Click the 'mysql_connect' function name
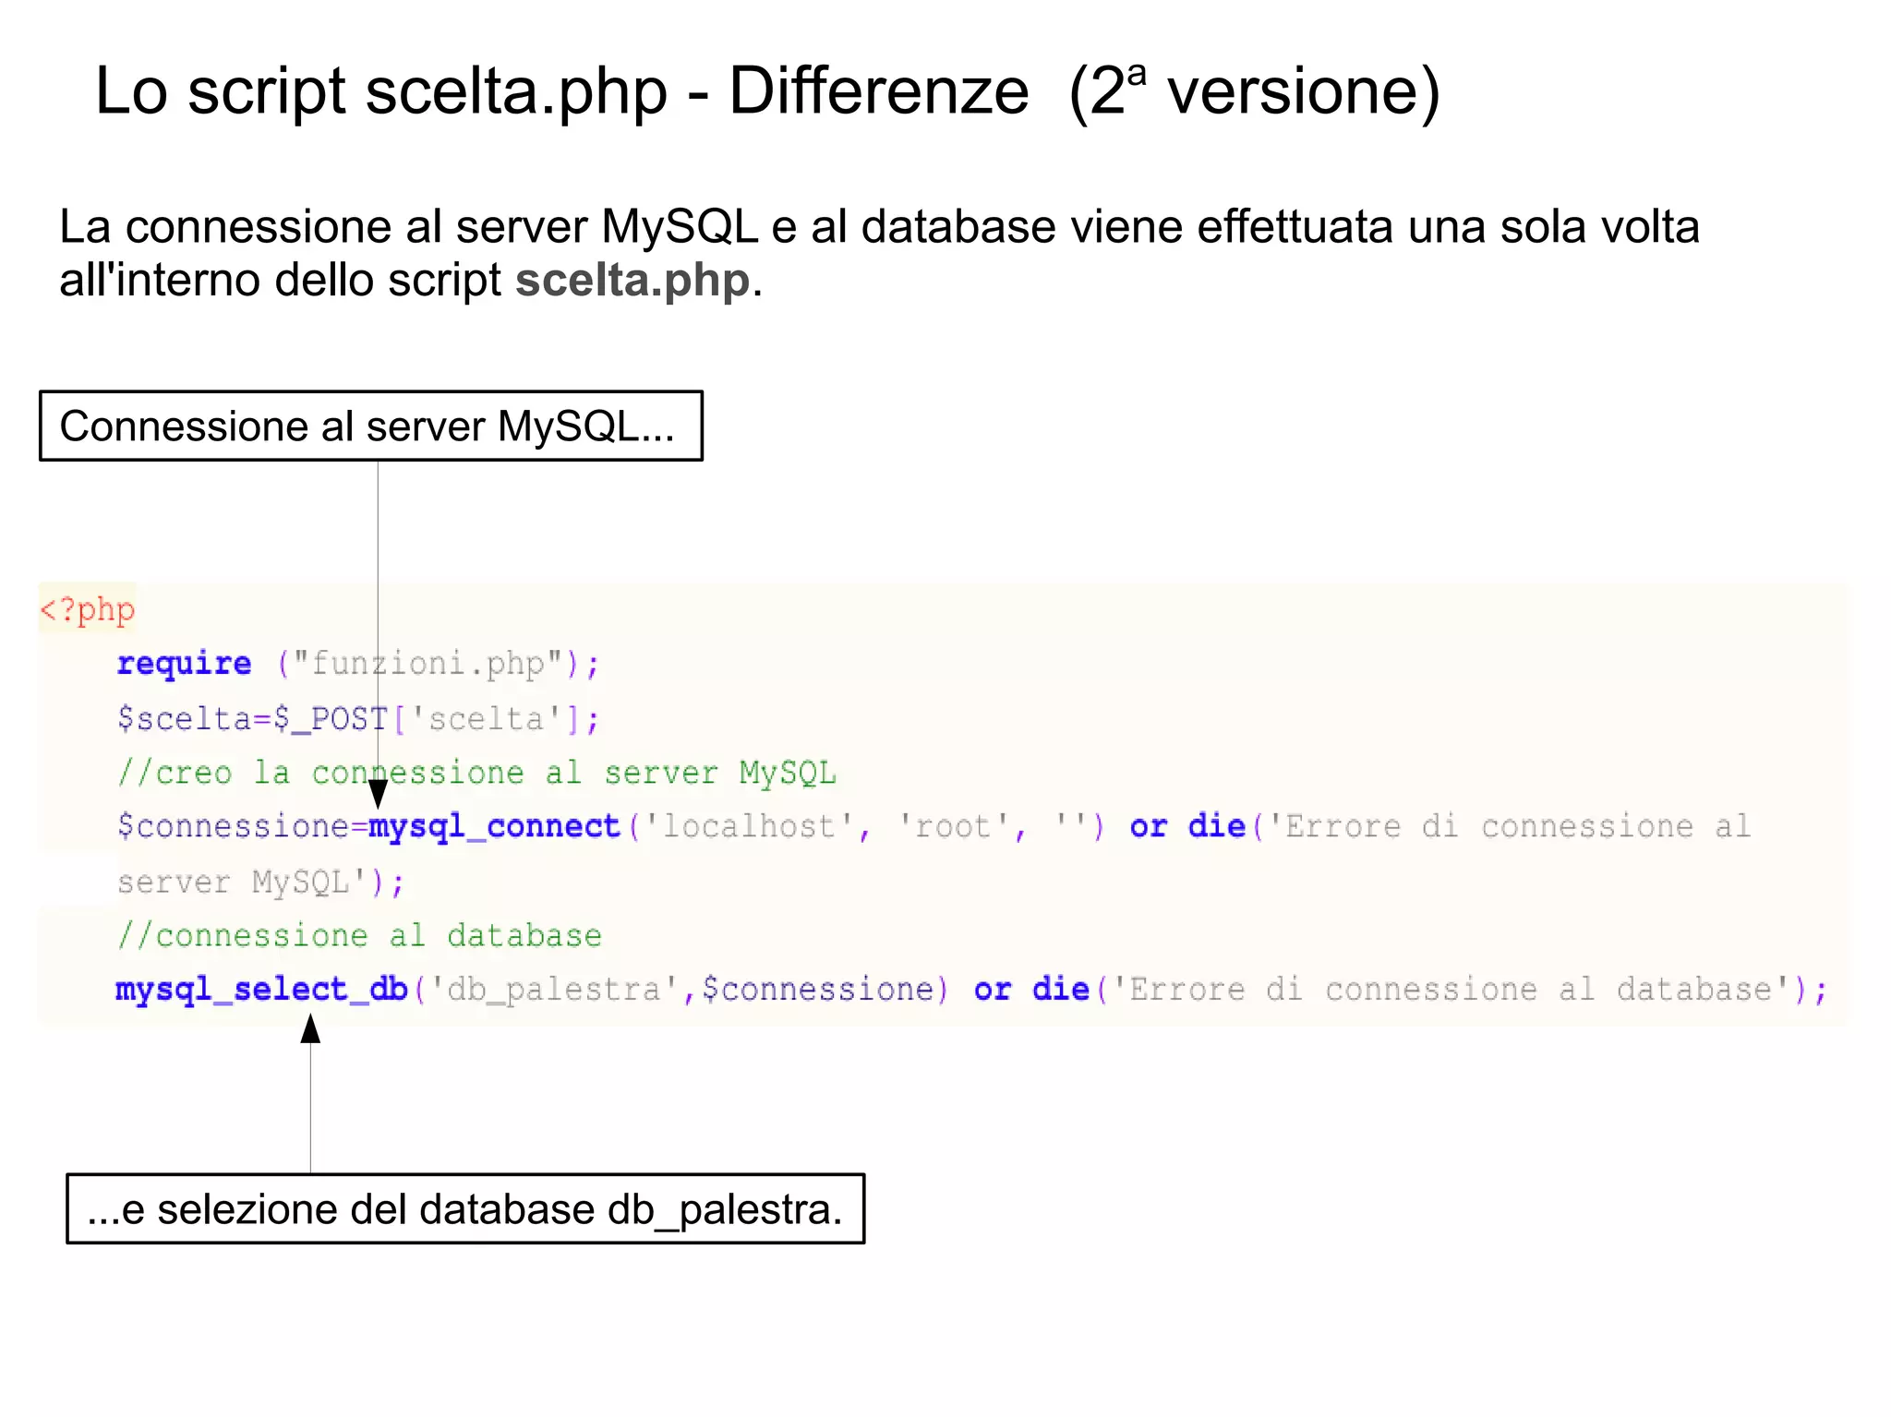The height and width of the screenshot is (1417, 1891). point(495,826)
